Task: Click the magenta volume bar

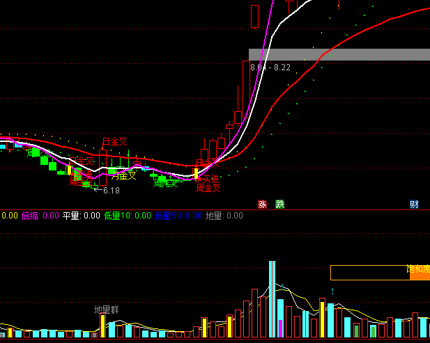Action: click(x=280, y=328)
